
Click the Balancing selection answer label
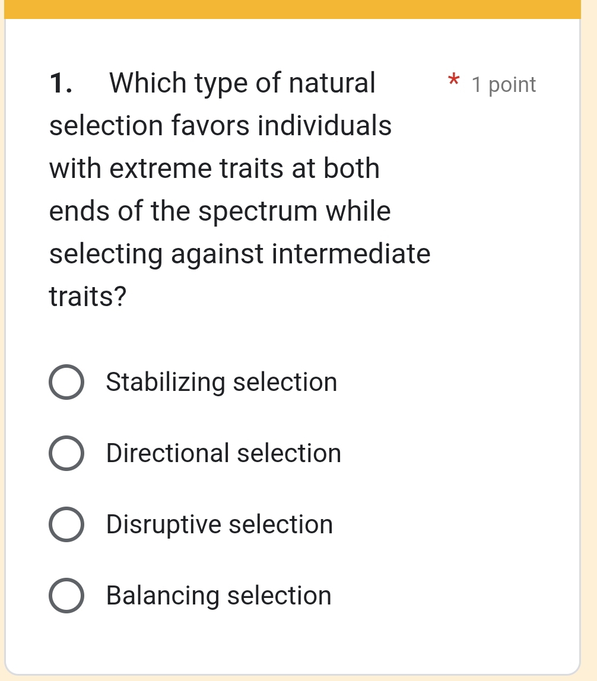[218, 596]
